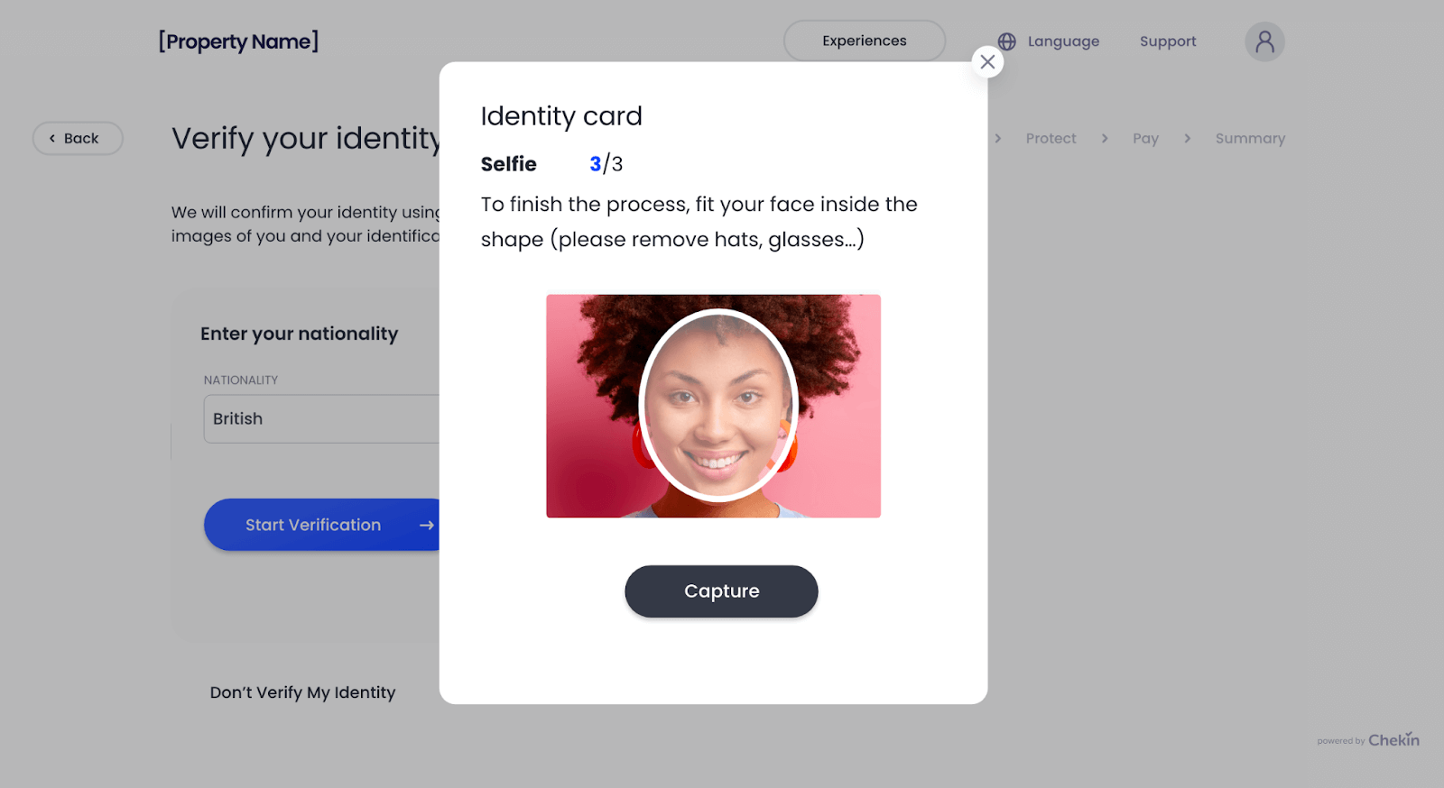
Task: Click the globe icon beside Language
Action: click(x=1007, y=41)
